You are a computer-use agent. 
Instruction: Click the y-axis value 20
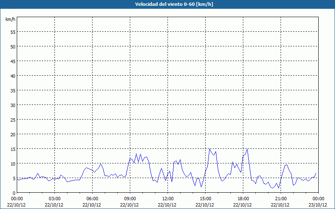(x=13, y=134)
